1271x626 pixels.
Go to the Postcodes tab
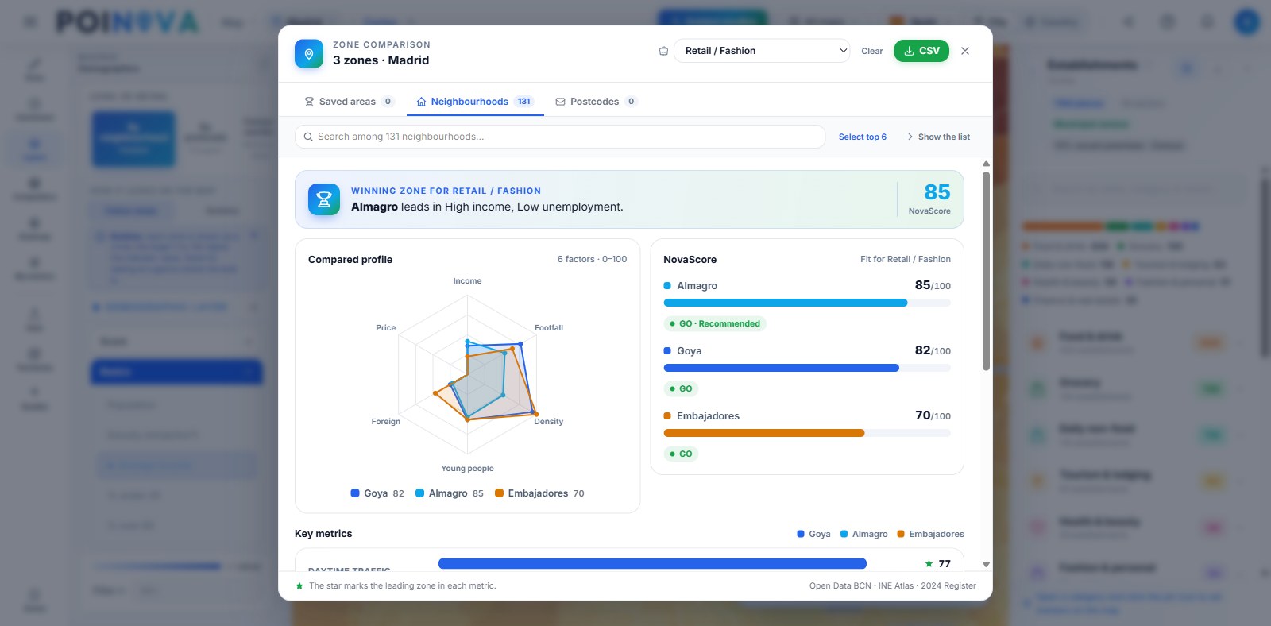click(596, 102)
